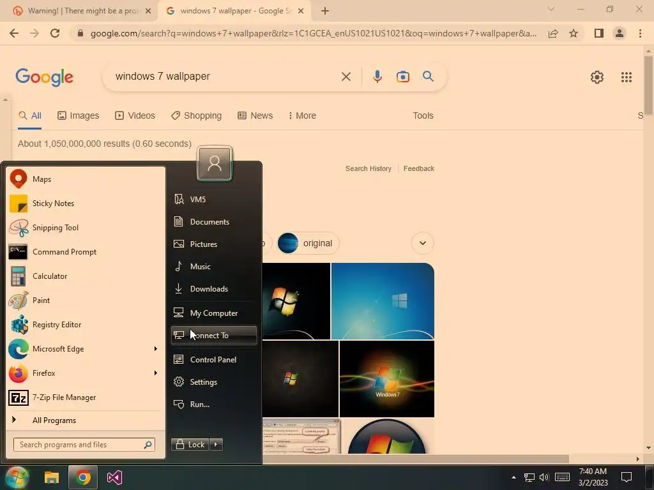Image resolution: width=654 pixels, height=490 pixels.
Task: Click the user account picture
Action: tap(215, 163)
